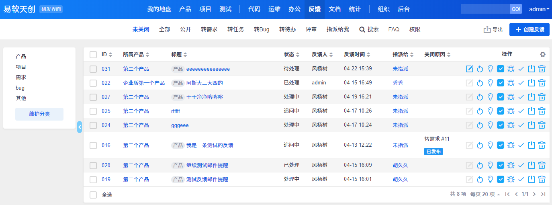Click the lightbulb icon for feedback 027

[490, 97]
